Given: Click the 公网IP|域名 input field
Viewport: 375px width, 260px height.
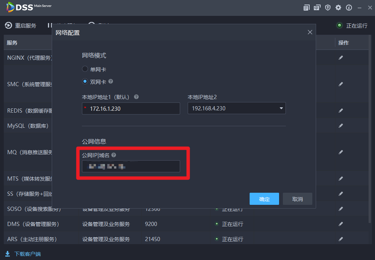Looking at the screenshot, I should pos(131,166).
